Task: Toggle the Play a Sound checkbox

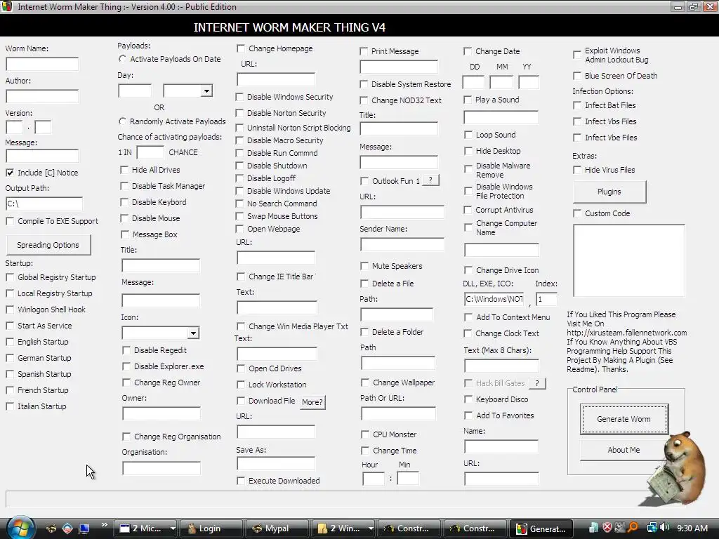Action: point(468,100)
